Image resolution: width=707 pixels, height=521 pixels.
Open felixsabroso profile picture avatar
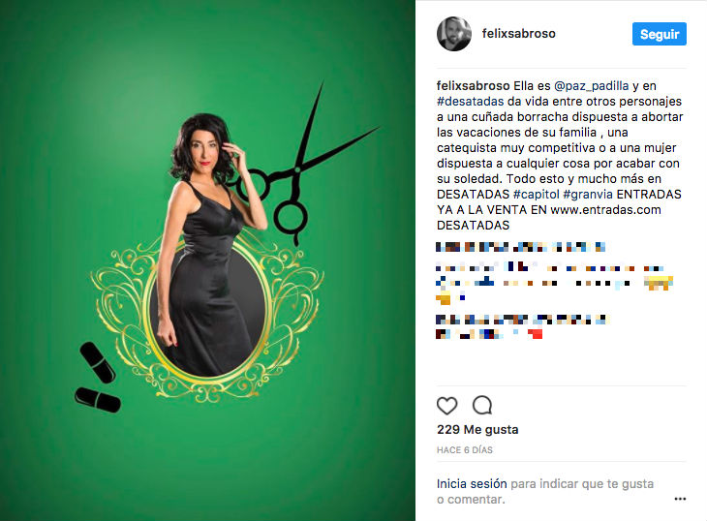pyautogui.click(x=454, y=34)
